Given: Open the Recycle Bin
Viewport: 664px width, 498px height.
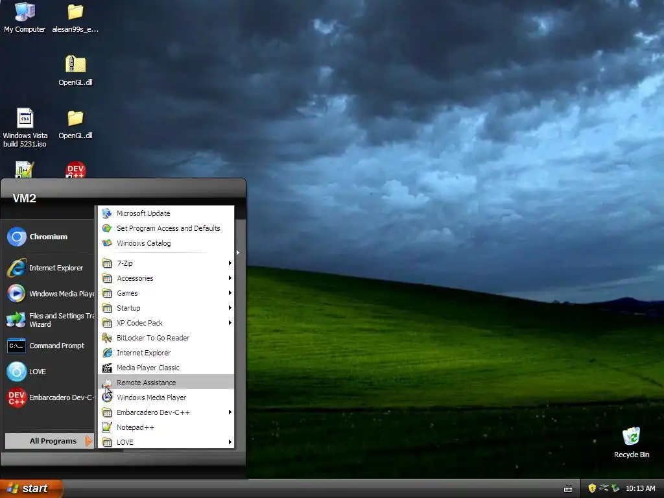Looking at the screenshot, I should [632, 442].
